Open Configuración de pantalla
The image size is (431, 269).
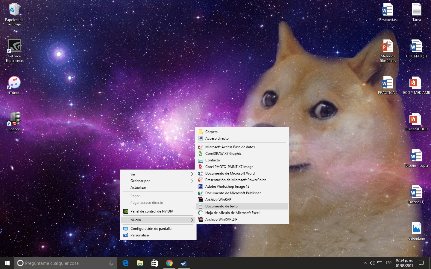coord(158,229)
